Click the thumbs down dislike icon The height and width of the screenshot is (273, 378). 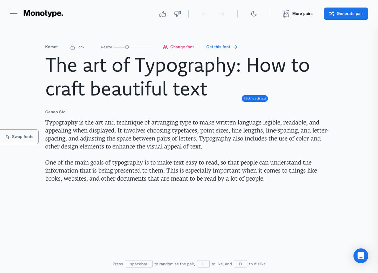pos(177,14)
